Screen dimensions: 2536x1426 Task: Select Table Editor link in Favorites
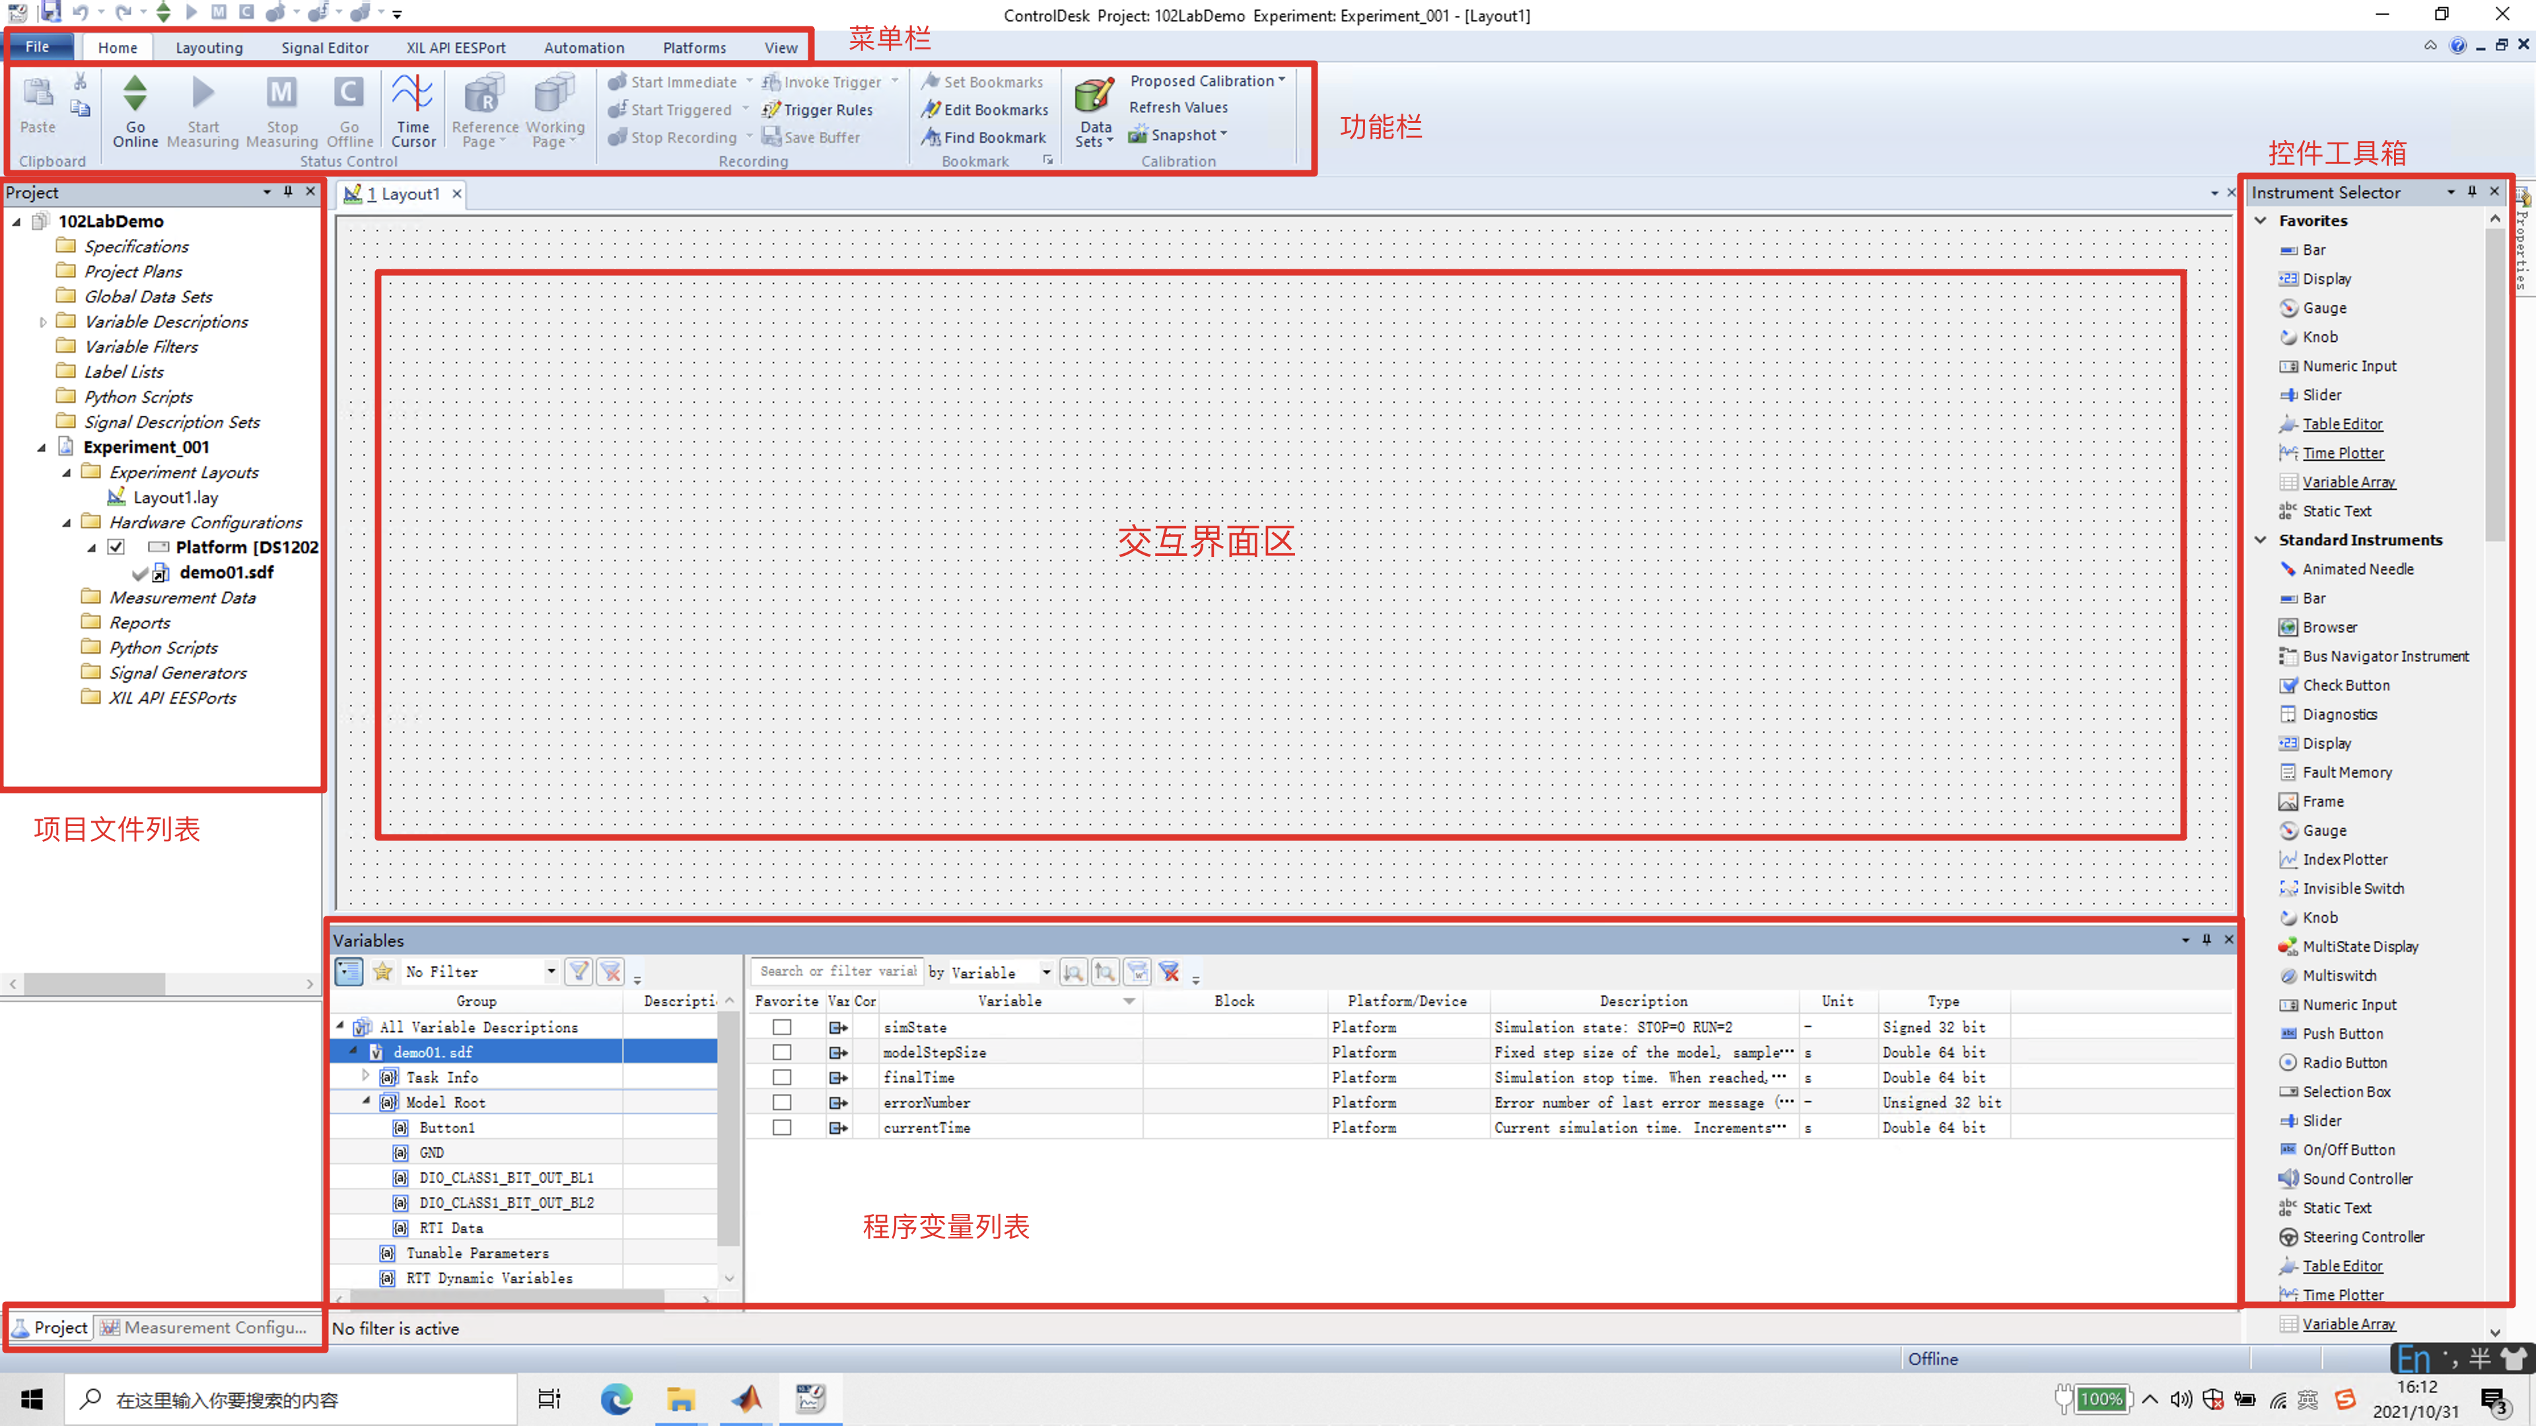[x=2342, y=424]
